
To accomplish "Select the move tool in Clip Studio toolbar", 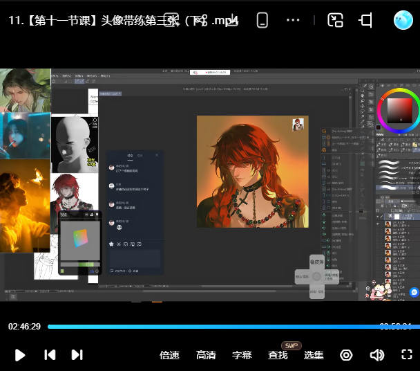I will [363, 106].
